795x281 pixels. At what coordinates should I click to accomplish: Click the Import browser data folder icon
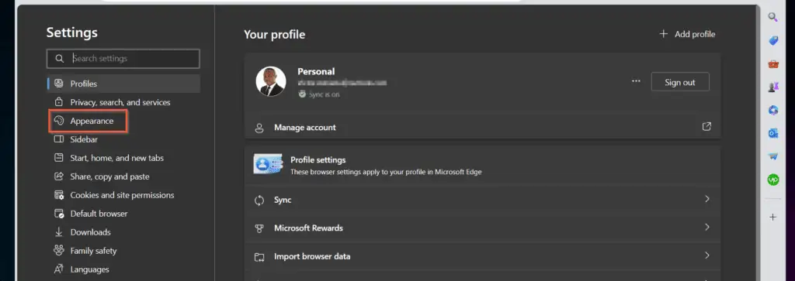(x=259, y=257)
